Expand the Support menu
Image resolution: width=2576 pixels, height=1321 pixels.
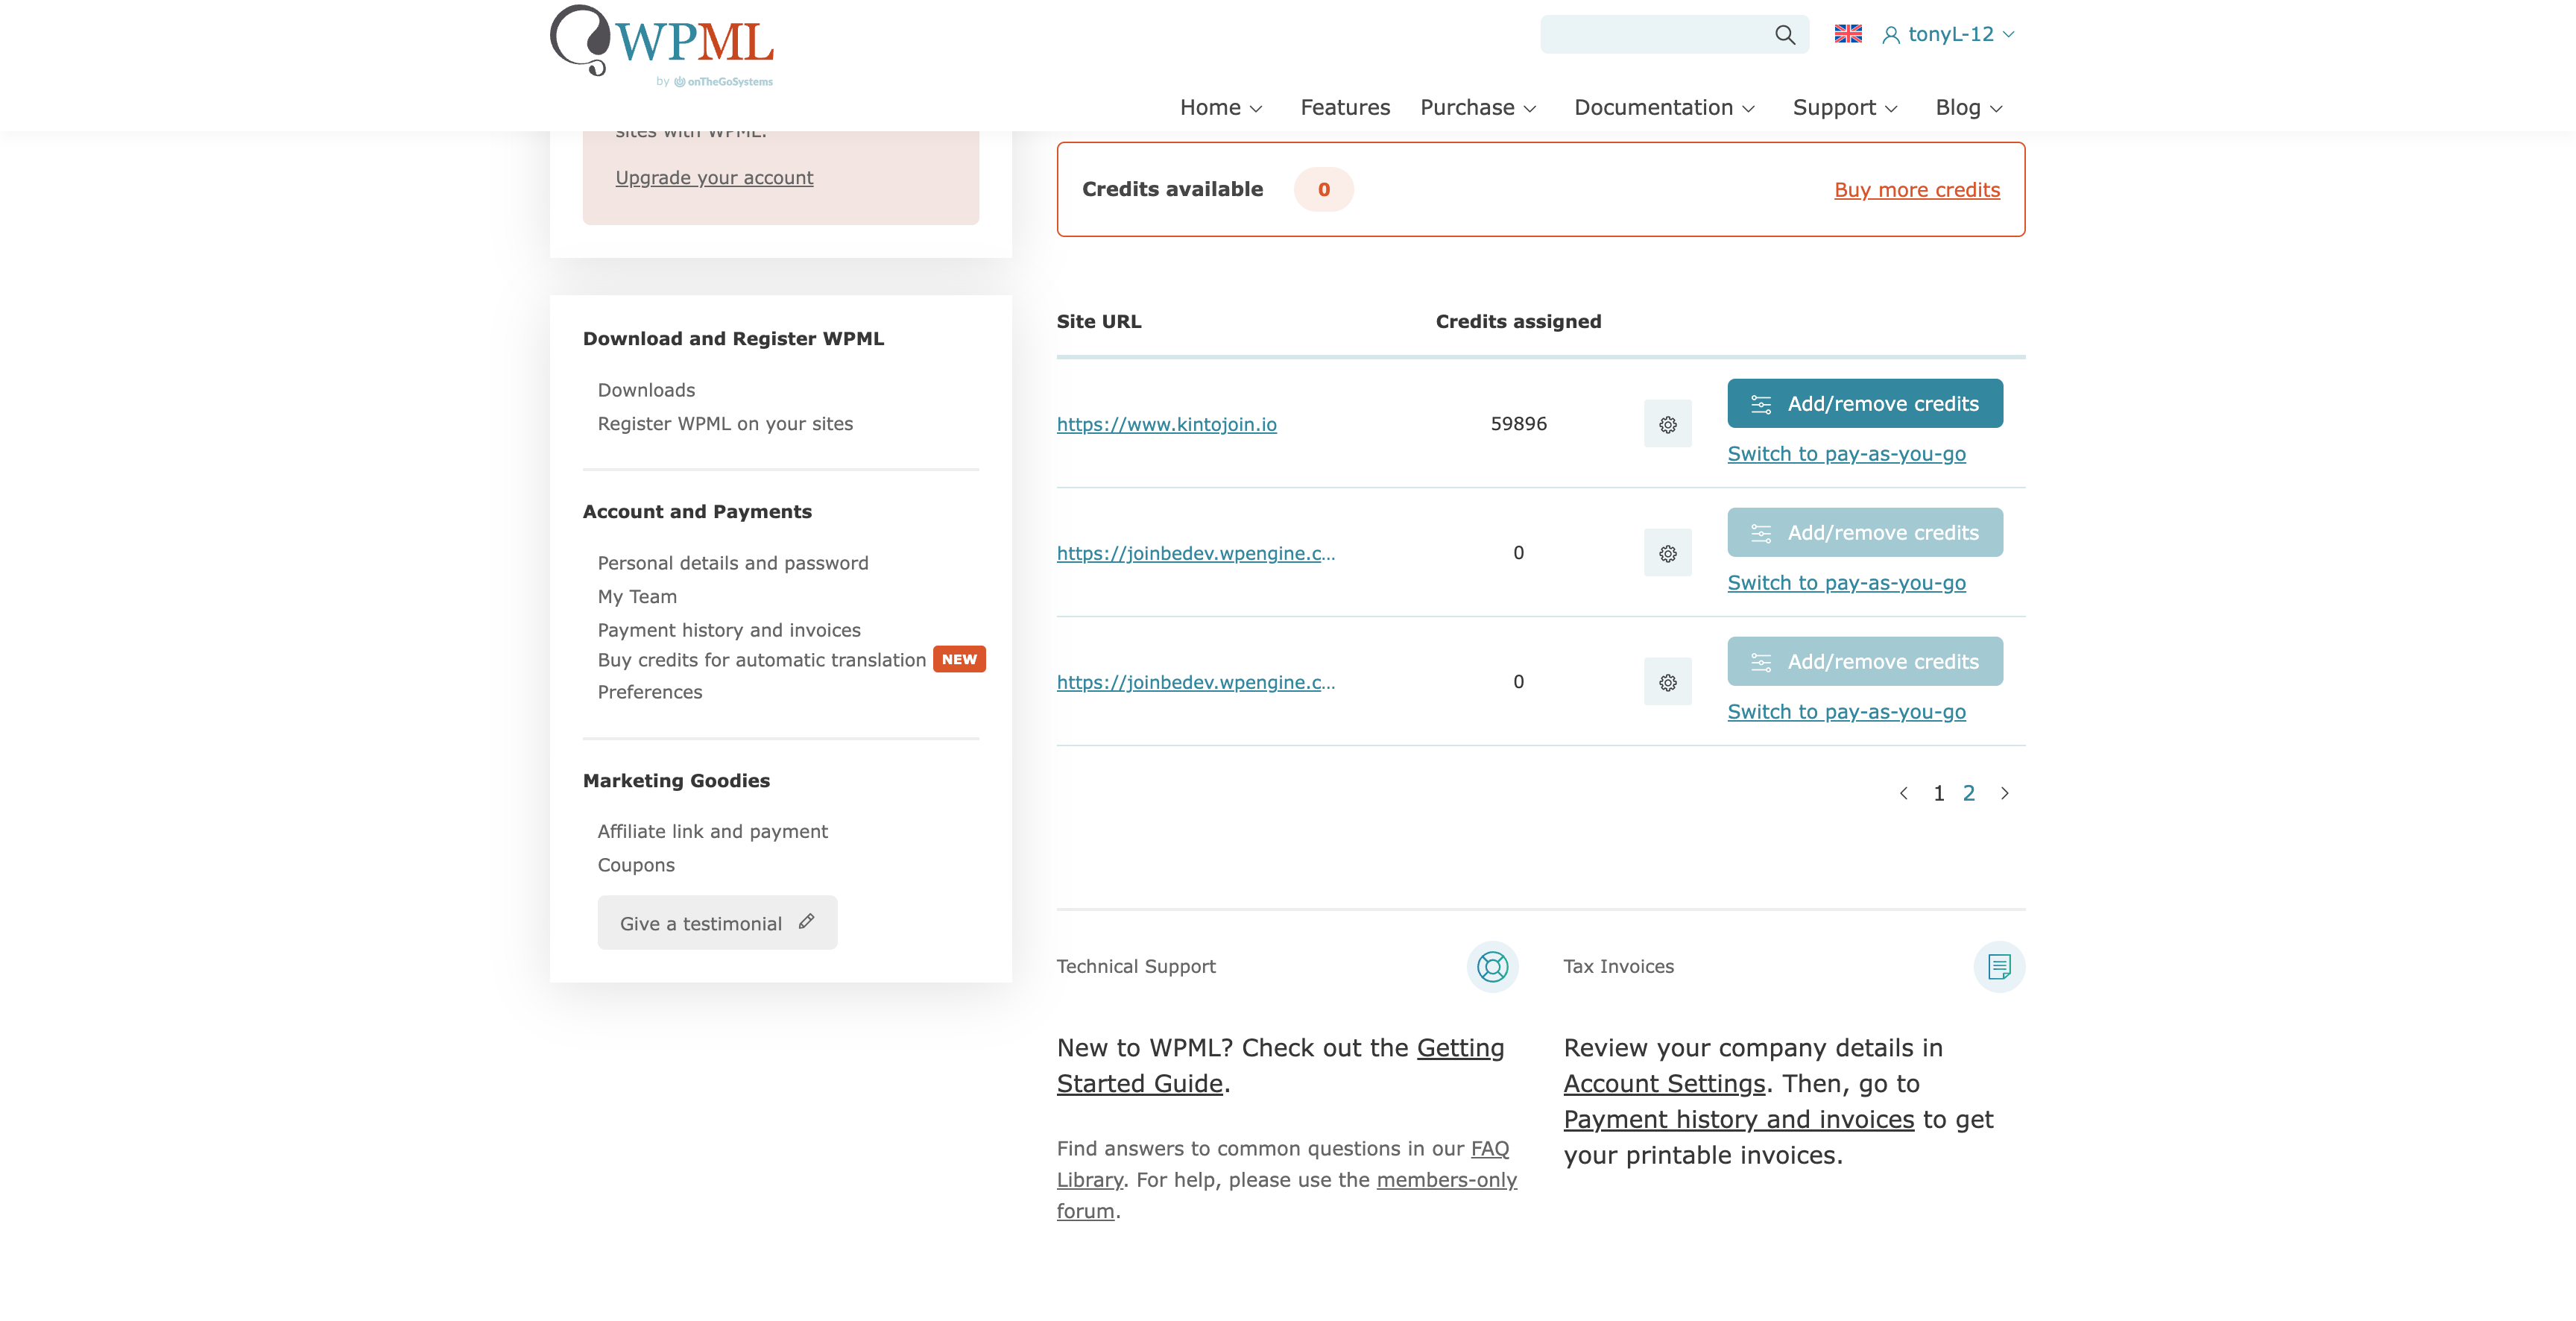click(1845, 108)
